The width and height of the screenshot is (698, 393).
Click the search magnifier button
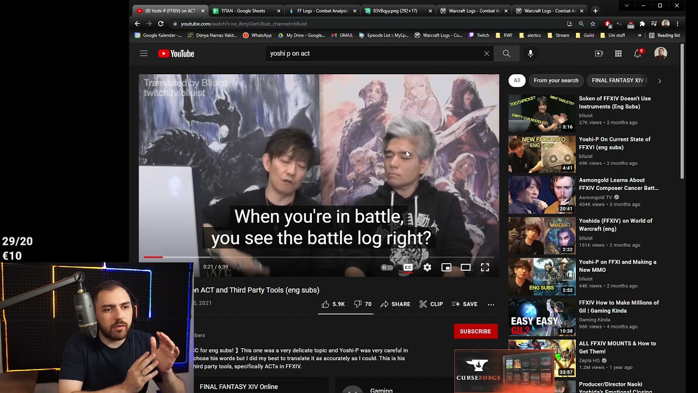click(x=506, y=53)
